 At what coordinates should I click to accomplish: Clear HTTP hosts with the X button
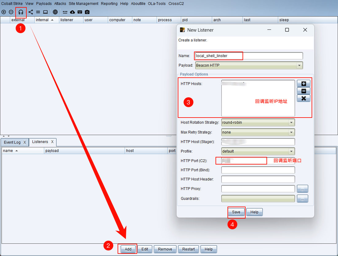click(304, 98)
